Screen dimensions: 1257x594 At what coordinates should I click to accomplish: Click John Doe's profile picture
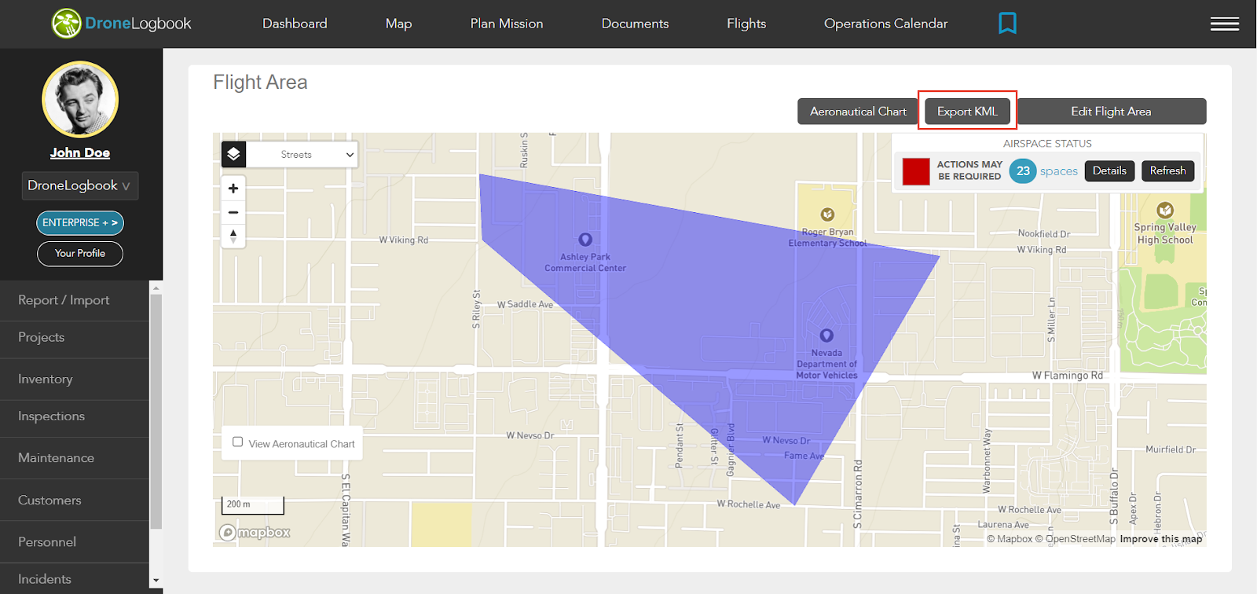coord(80,100)
